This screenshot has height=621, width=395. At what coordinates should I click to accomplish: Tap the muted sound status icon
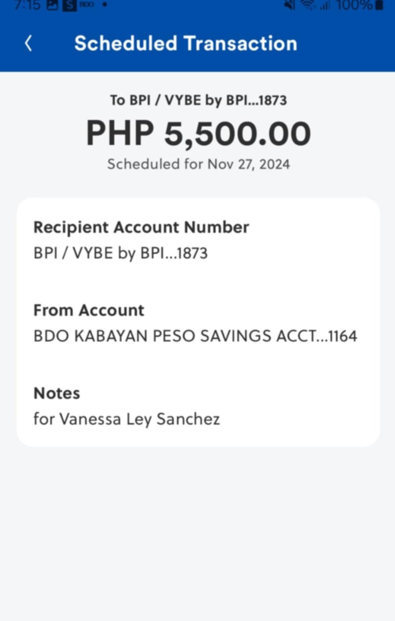click(290, 5)
